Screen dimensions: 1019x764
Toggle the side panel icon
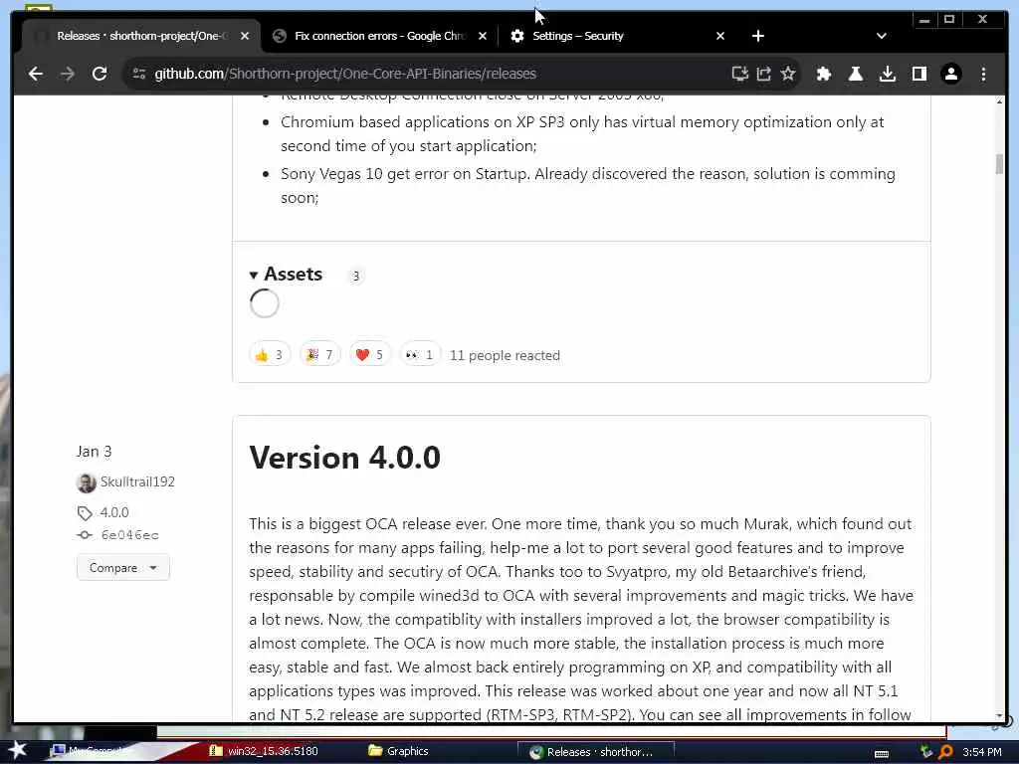click(918, 74)
